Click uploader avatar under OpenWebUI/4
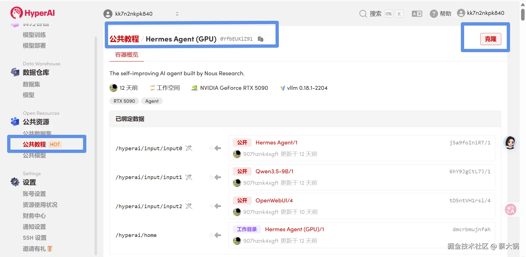 pos(237,212)
